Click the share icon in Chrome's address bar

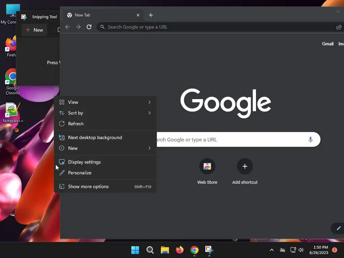(339, 27)
